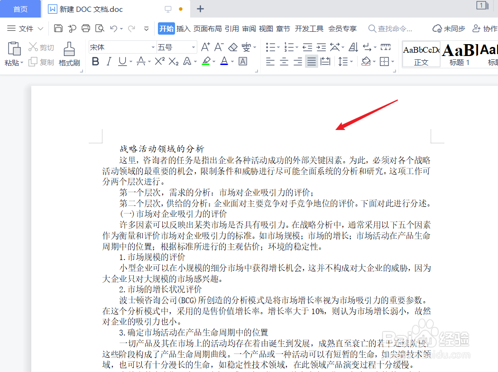The width and height of the screenshot is (498, 372).
Task: Apply the 标题 1 style
Action: [x=459, y=55]
